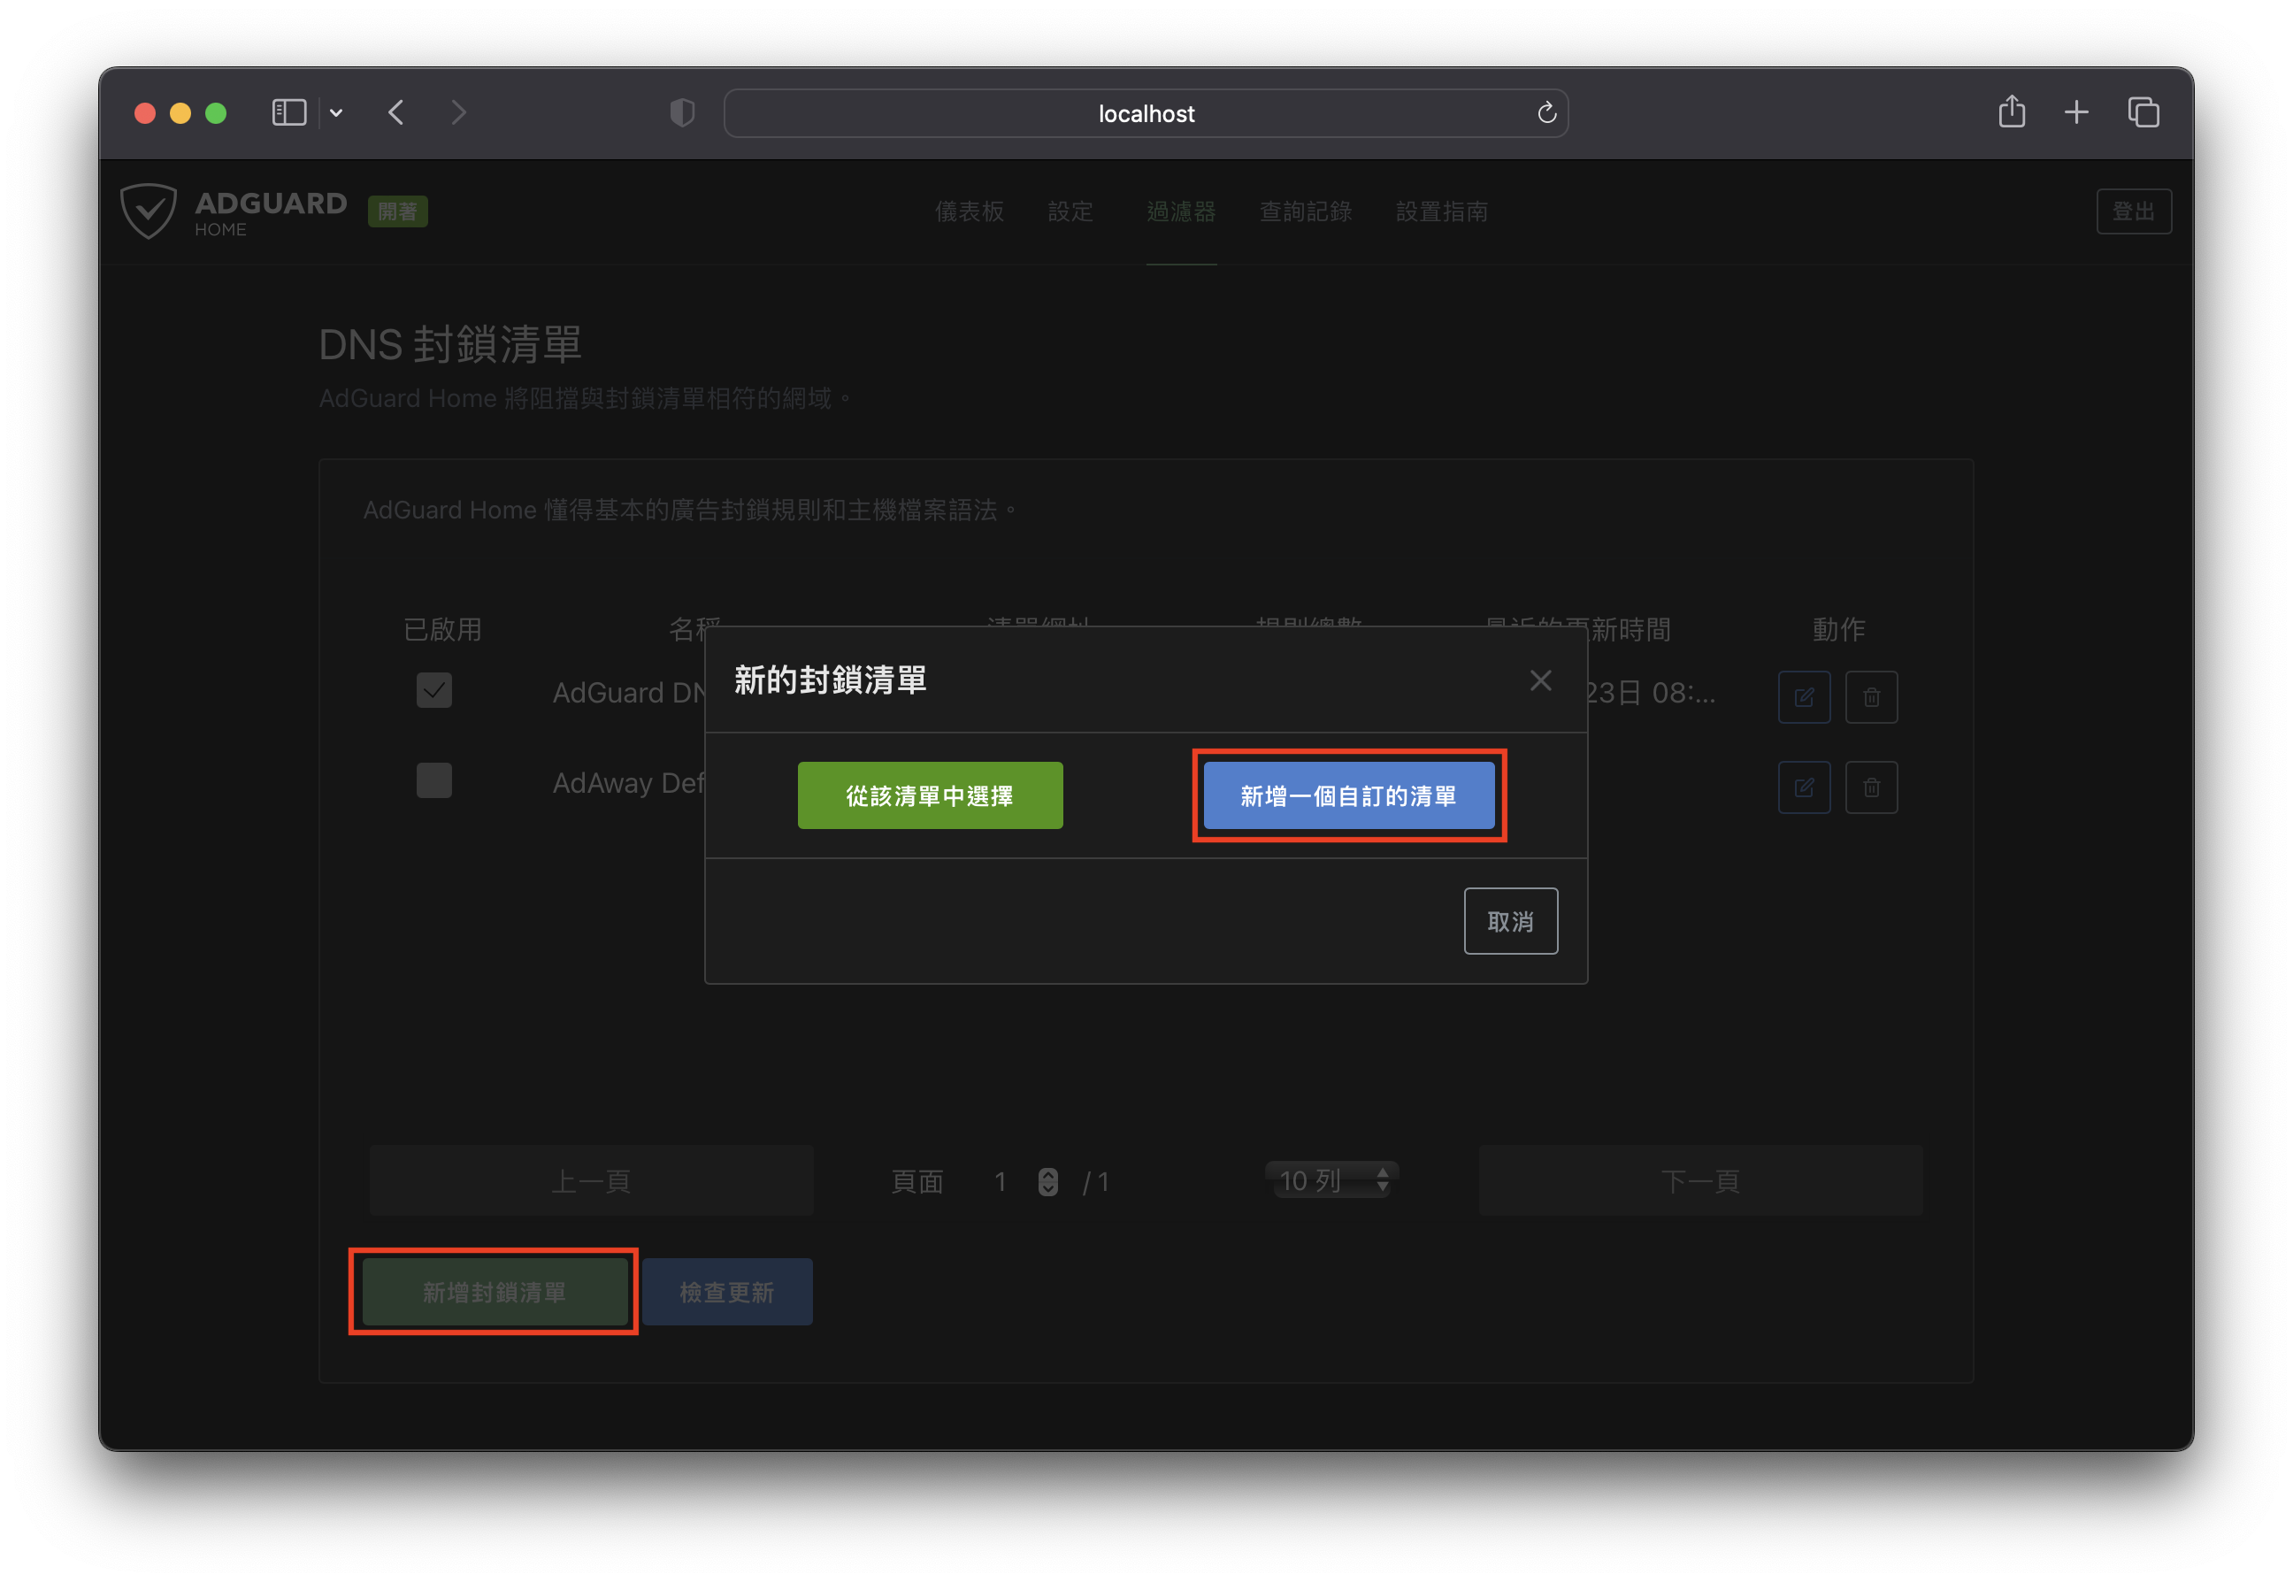Delete the AdGuard DNS filter row
The width and height of the screenshot is (2293, 1582).
(x=1871, y=697)
